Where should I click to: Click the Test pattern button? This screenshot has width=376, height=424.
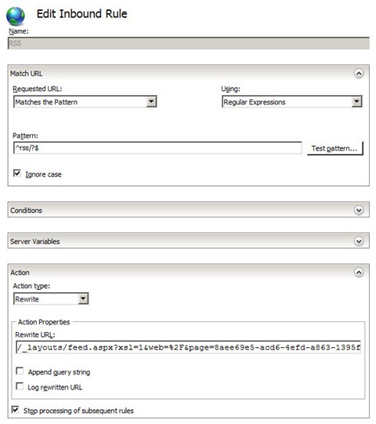334,148
